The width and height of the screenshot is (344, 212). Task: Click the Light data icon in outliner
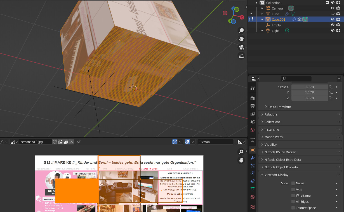pyautogui.click(x=287, y=30)
